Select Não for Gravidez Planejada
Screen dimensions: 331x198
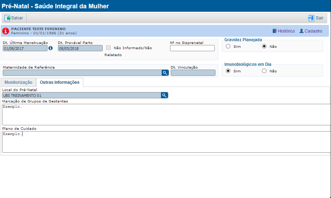tap(264, 46)
